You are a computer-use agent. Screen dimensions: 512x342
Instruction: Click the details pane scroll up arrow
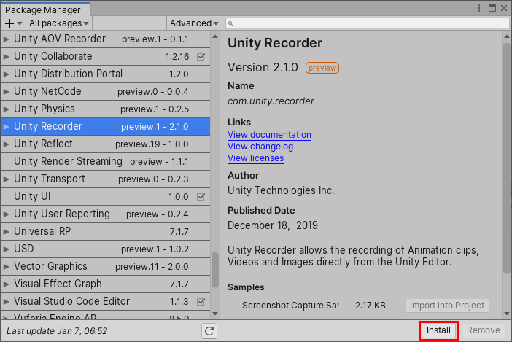[507, 36]
